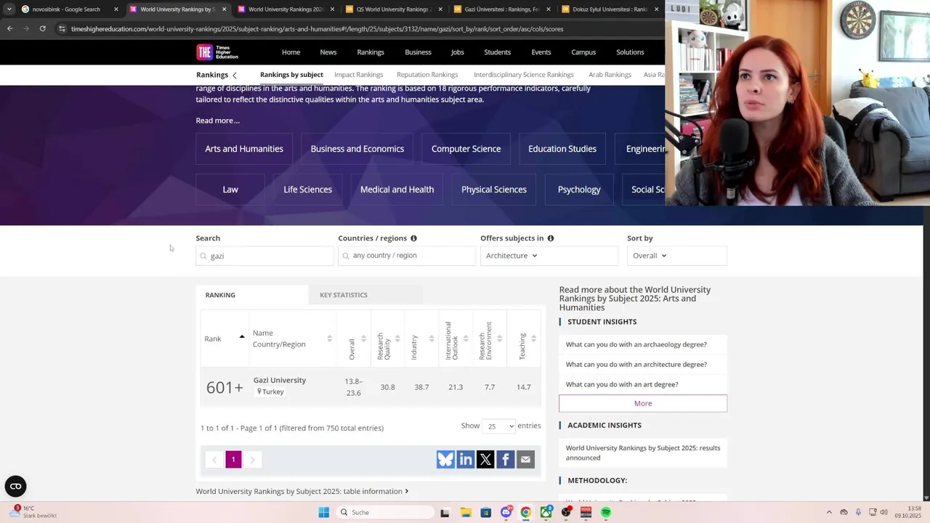Open Spotify from the taskbar

tap(606, 512)
